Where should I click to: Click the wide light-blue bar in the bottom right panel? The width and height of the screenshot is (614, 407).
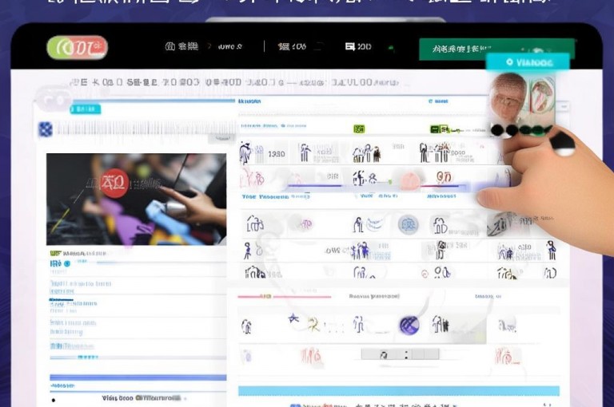pos(399,390)
